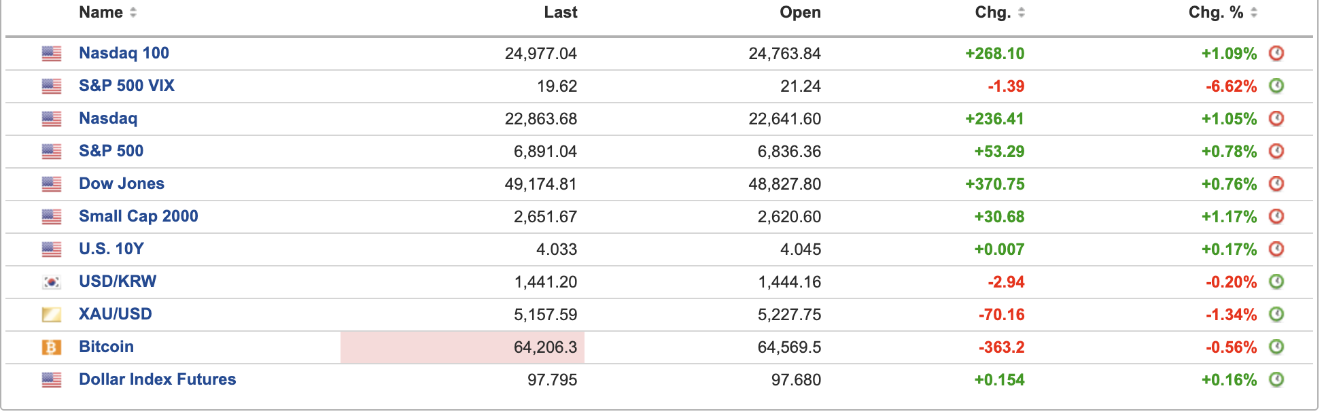Click the green clock icon in Bitcoin row
The height and width of the screenshot is (416, 1324).
[x=1276, y=347]
